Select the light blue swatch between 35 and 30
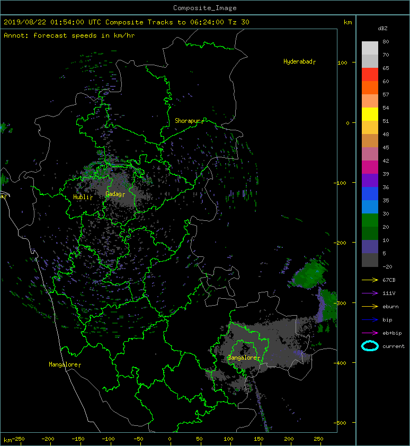Viewport: 410px width, 446px height. (370, 207)
